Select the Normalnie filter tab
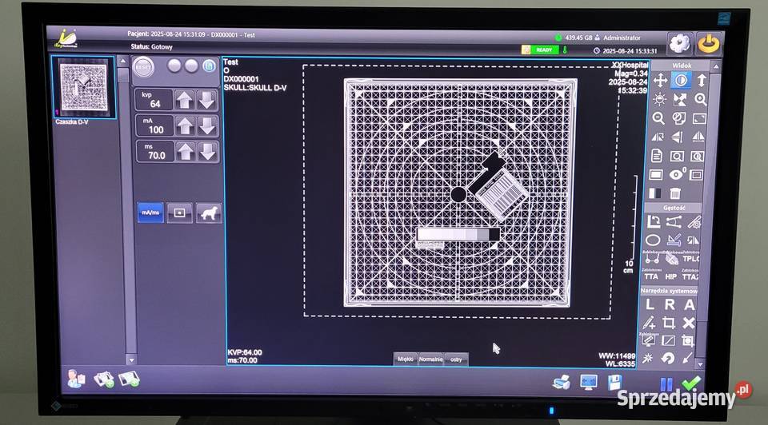 (x=431, y=359)
